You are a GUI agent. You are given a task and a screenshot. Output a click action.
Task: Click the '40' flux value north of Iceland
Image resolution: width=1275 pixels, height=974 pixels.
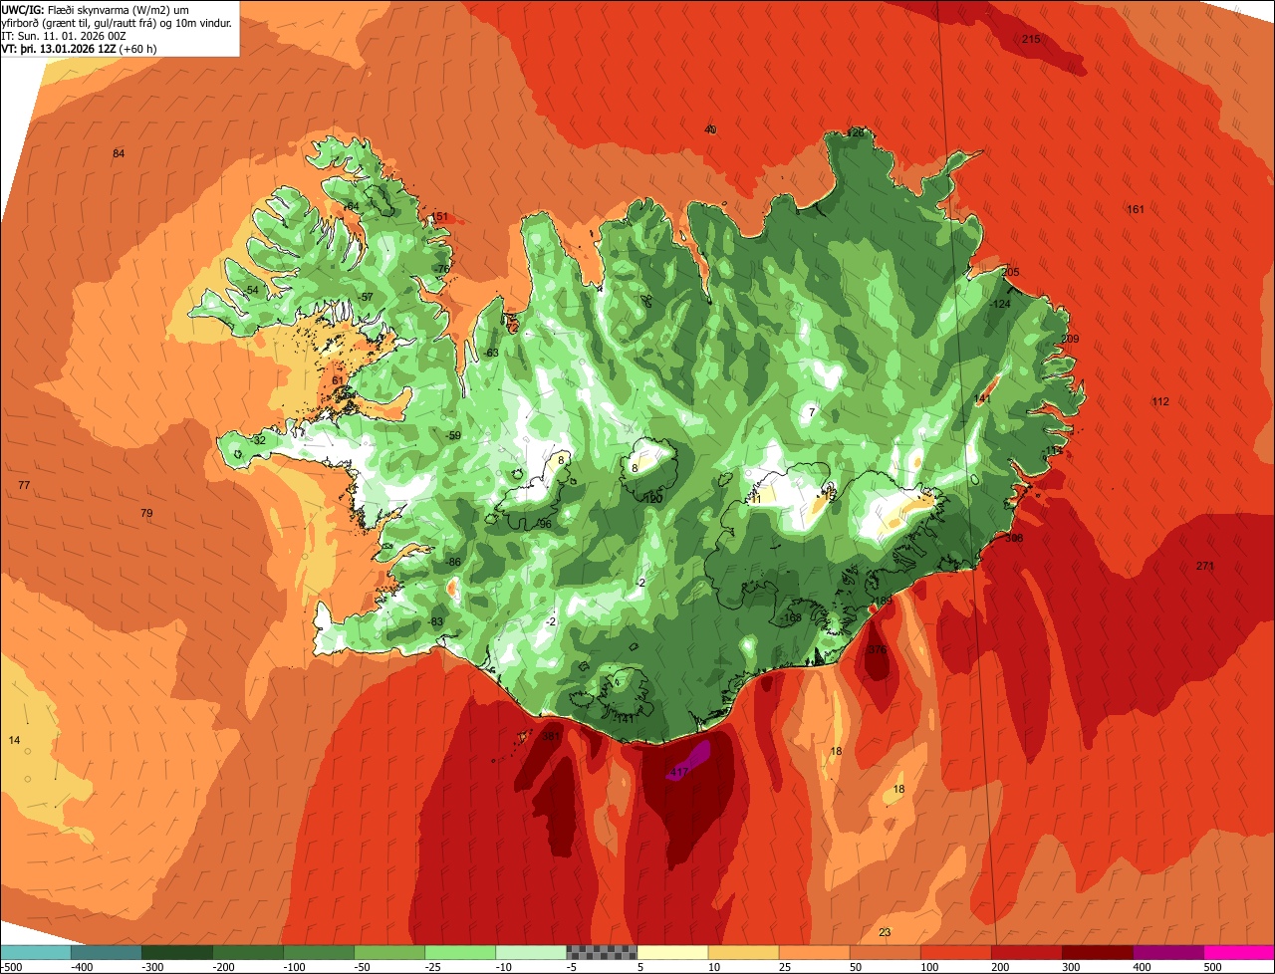[x=710, y=129]
